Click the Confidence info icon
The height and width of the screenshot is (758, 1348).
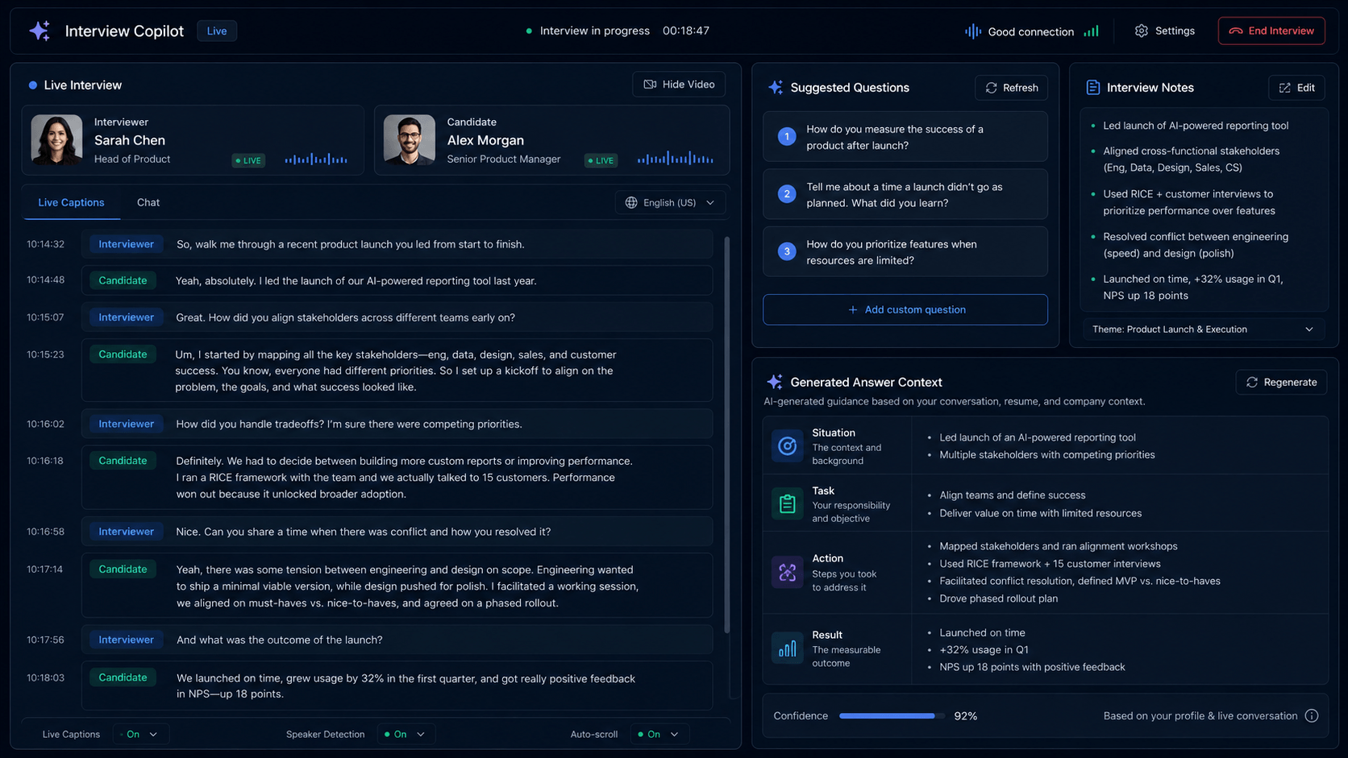(x=1312, y=715)
